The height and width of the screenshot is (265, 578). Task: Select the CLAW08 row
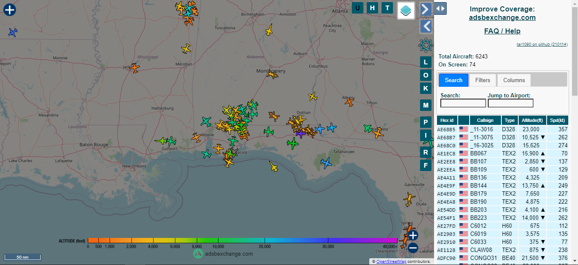click(x=503, y=250)
